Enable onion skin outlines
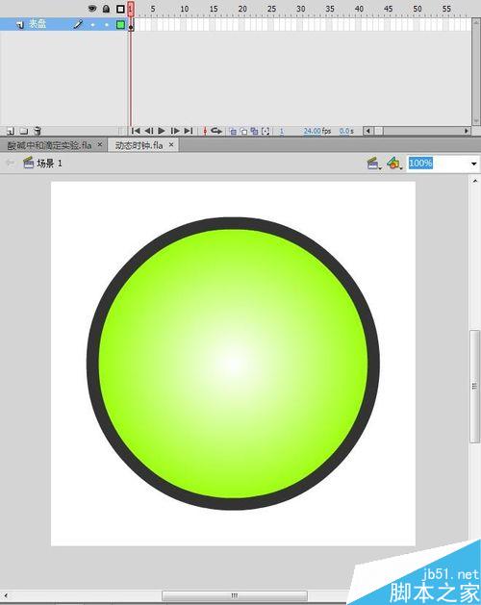Image resolution: width=481 pixels, height=605 pixels. (243, 131)
